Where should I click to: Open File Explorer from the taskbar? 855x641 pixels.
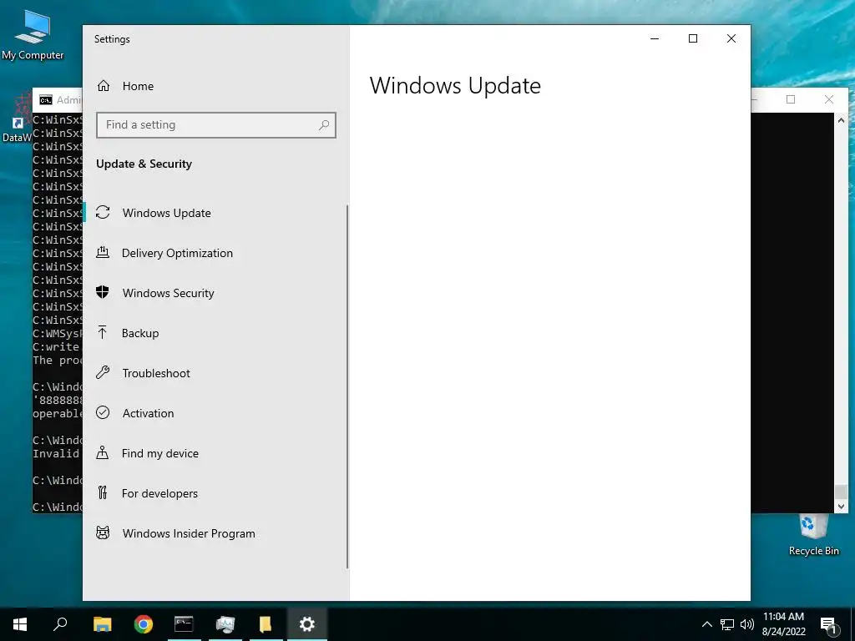[102, 624]
